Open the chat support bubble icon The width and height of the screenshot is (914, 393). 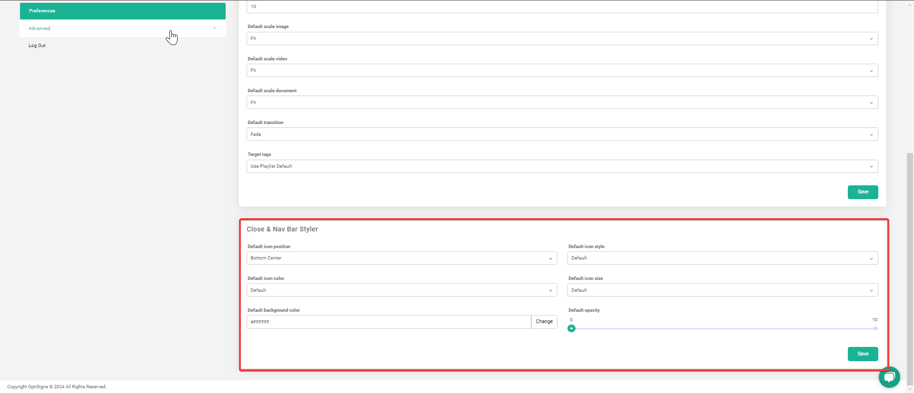889,377
